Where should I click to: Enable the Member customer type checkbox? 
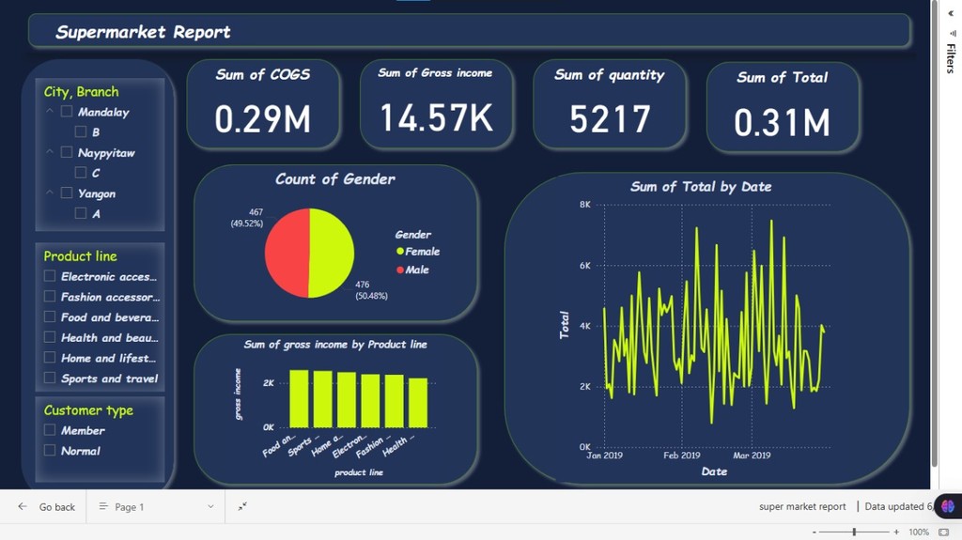(50, 429)
